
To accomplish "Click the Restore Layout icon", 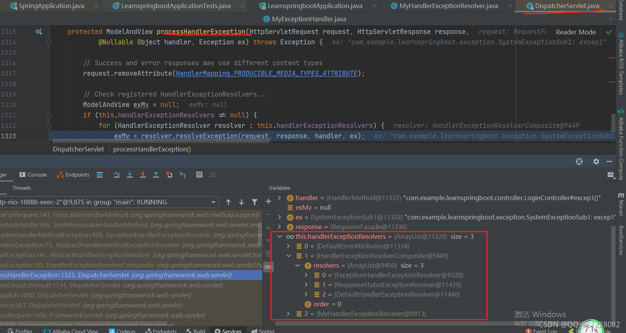I will [611, 175].
